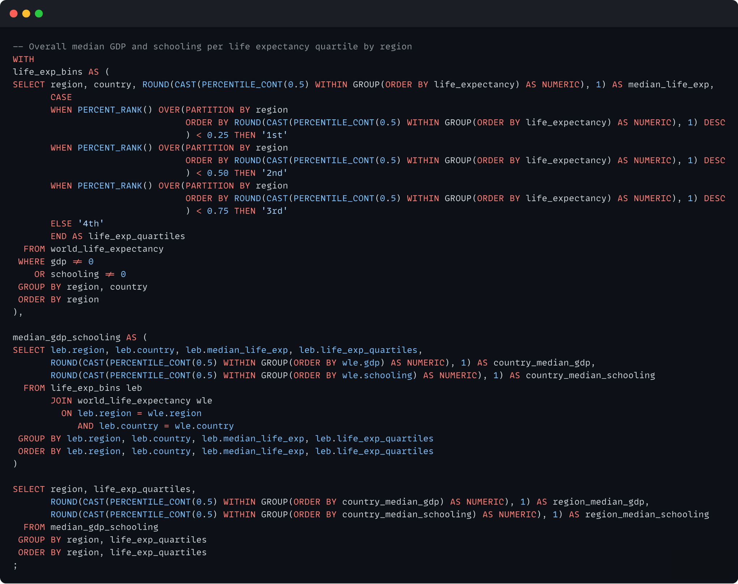
Task: Click the yellow minimize window dot
Action: click(26, 14)
